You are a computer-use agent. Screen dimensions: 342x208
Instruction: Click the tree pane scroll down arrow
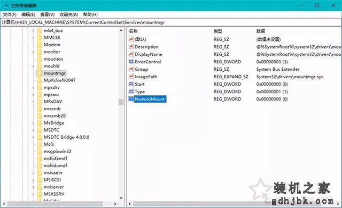click(x=121, y=198)
